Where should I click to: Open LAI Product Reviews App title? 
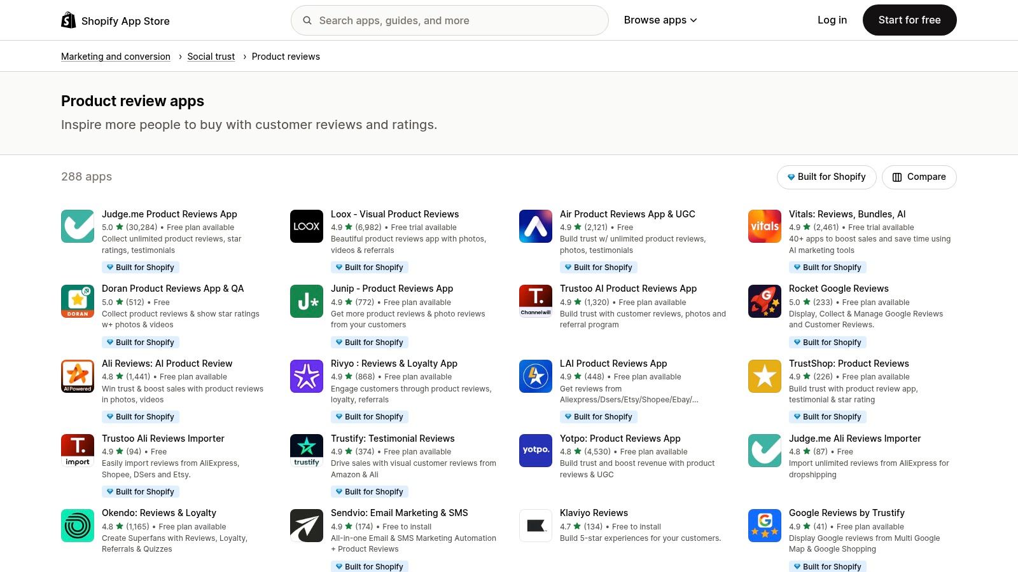pyautogui.click(x=613, y=364)
